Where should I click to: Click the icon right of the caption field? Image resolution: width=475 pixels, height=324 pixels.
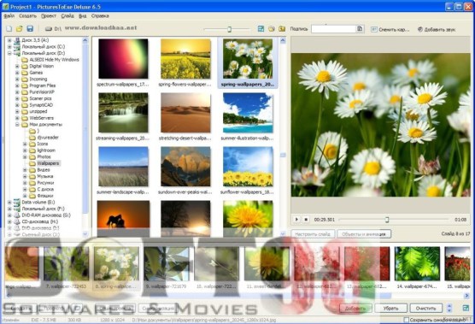pyautogui.click(x=360, y=29)
